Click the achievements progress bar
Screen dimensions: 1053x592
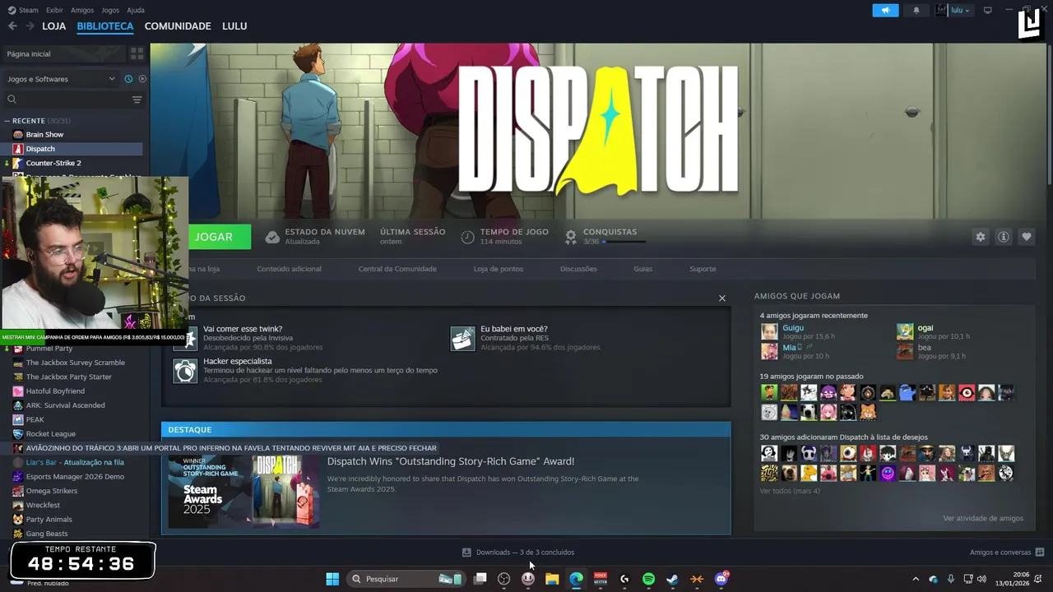(624, 243)
